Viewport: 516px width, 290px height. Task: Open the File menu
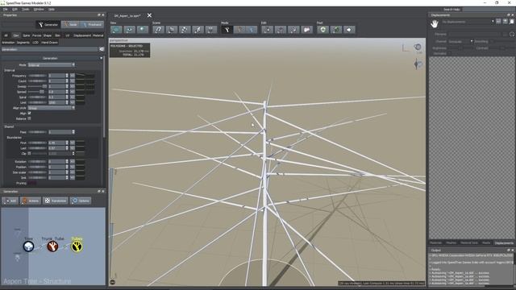(x=6, y=9)
